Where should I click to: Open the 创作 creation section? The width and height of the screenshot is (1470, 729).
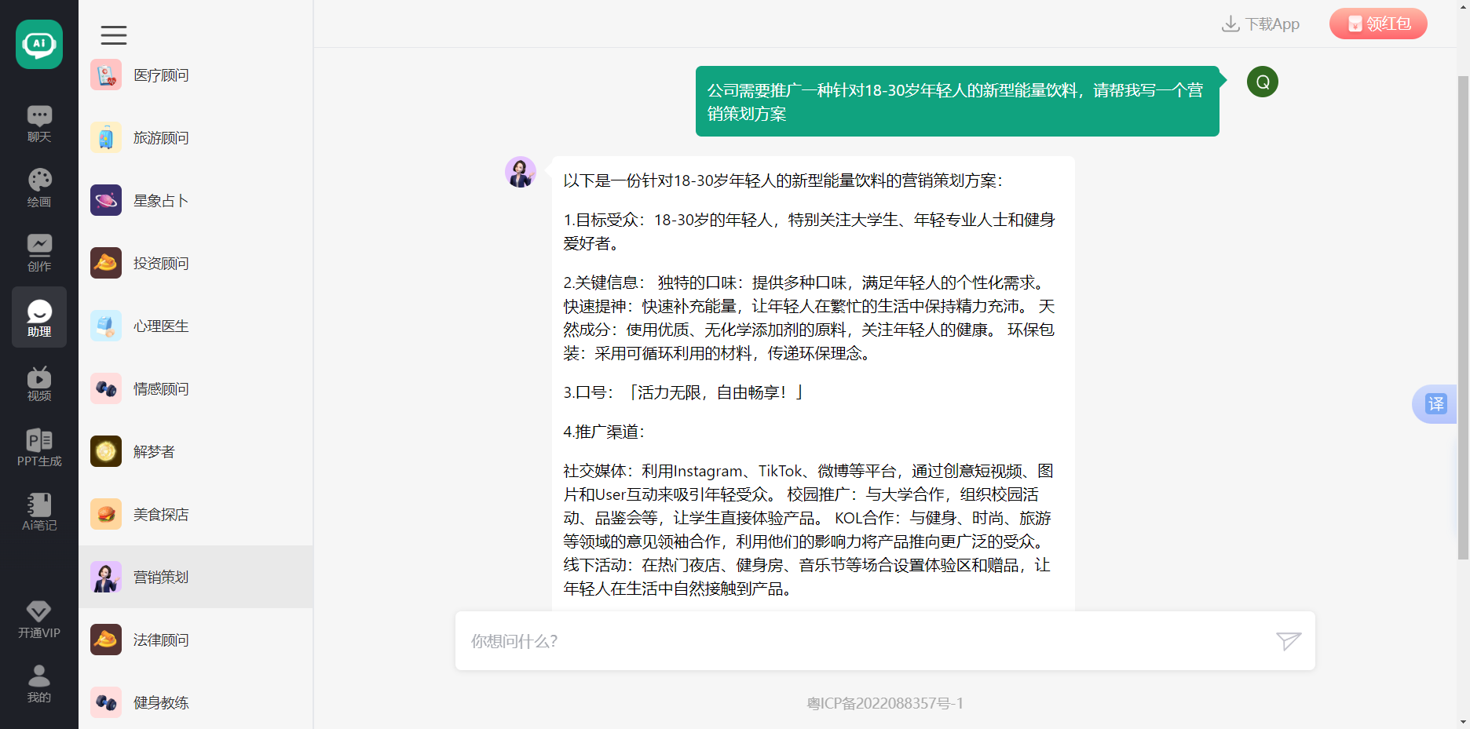[39, 253]
